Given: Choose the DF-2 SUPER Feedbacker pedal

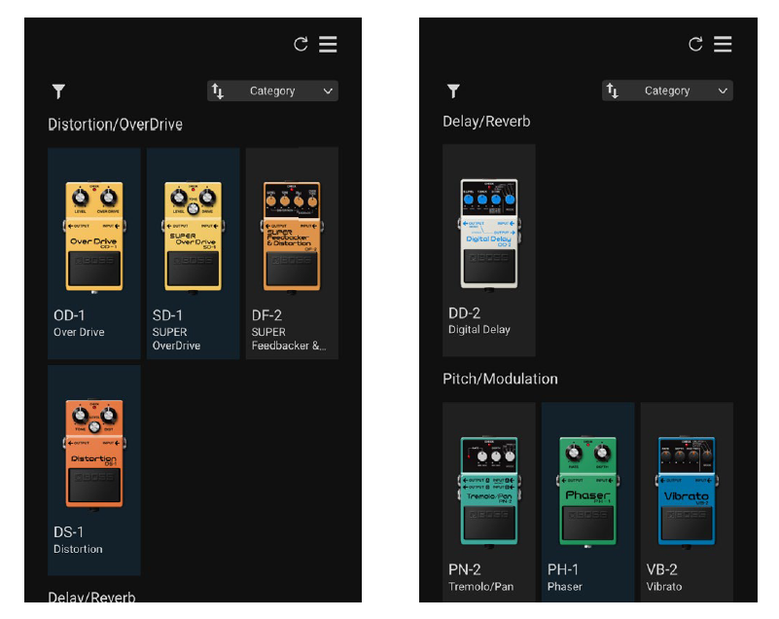Looking at the screenshot, I should 292,253.
